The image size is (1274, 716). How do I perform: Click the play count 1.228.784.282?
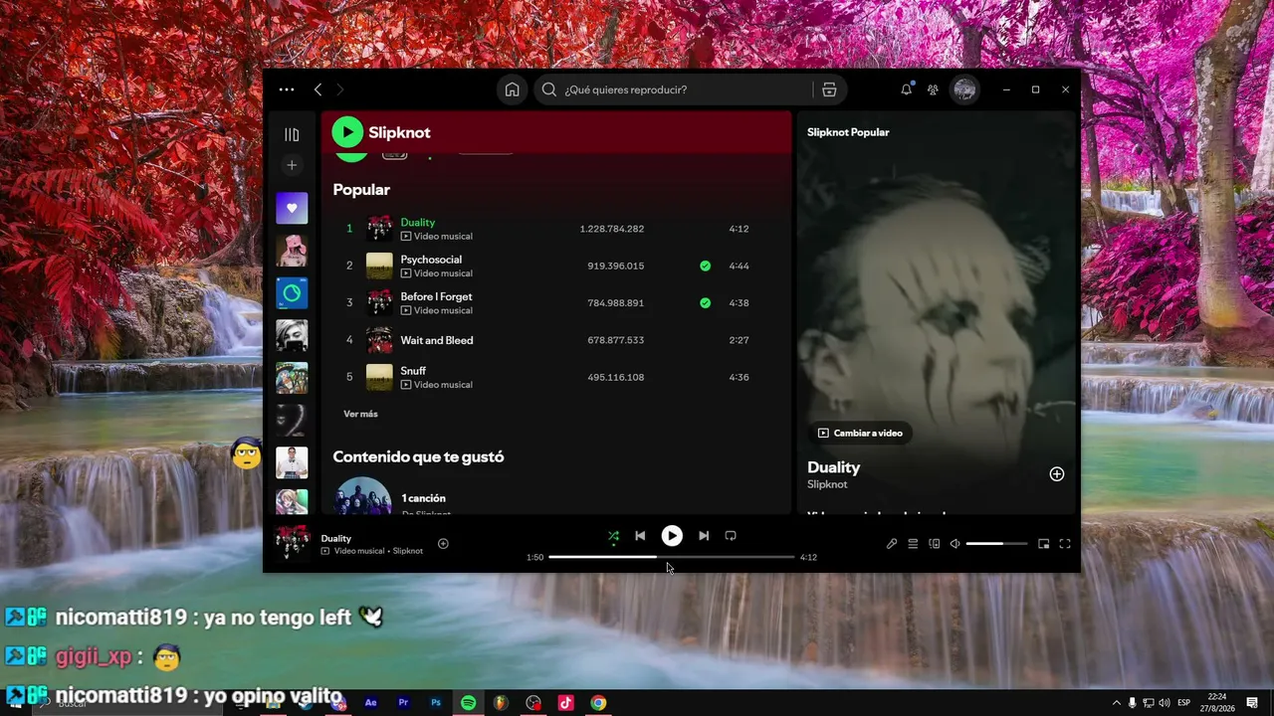612,229
